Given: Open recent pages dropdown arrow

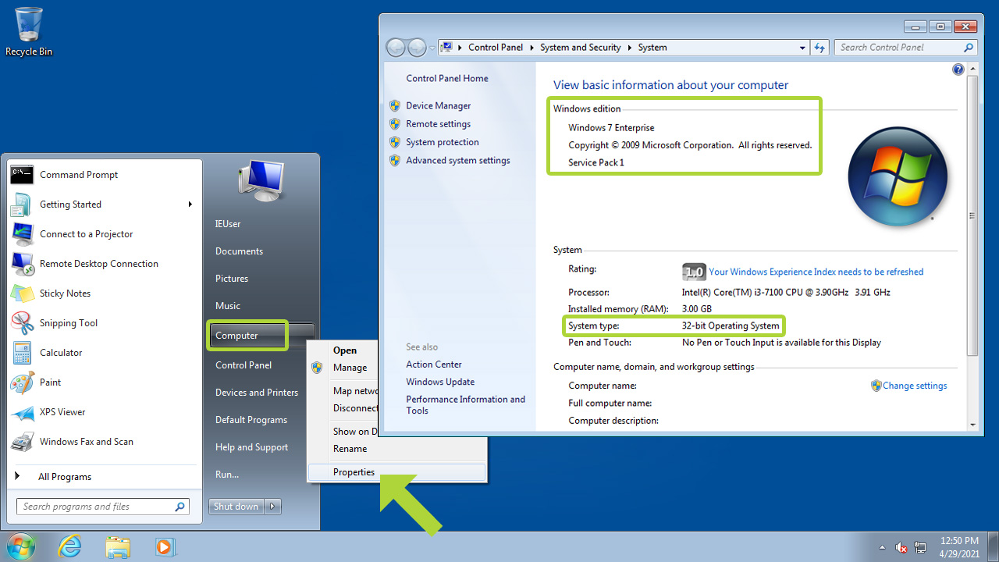Looking at the screenshot, I should point(432,48).
